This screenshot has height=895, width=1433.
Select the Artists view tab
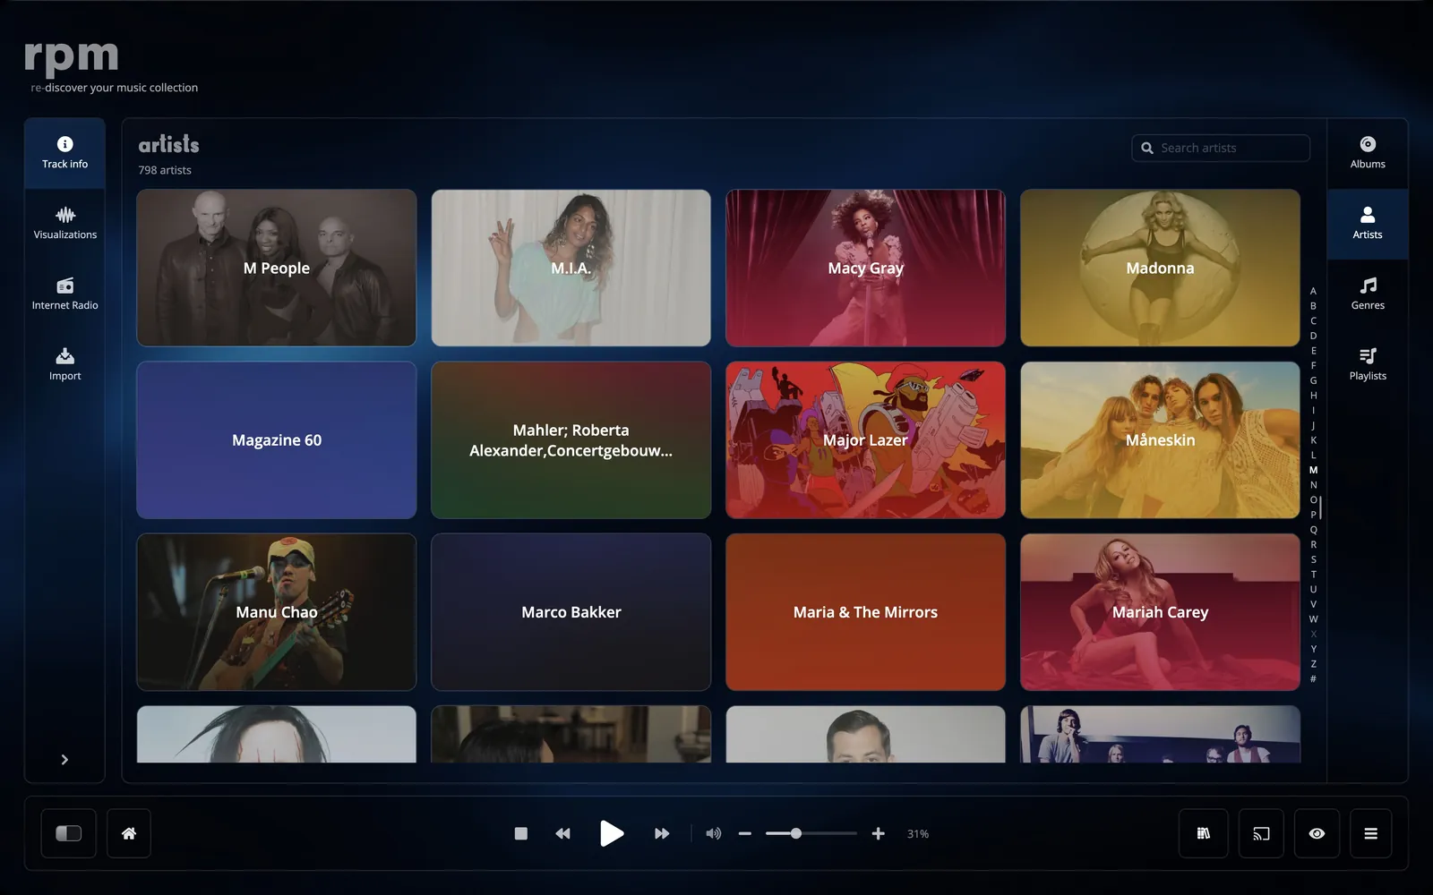1368,224
